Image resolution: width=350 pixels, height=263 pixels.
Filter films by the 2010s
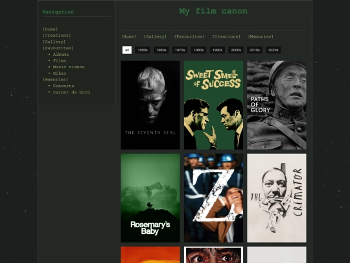pyautogui.click(x=255, y=50)
